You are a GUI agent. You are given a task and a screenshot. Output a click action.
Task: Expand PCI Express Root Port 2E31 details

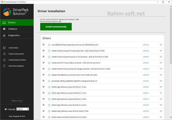click(161, 51)
